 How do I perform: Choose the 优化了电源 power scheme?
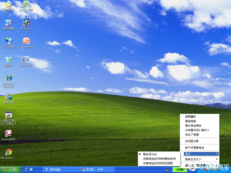tap(200, 135)
